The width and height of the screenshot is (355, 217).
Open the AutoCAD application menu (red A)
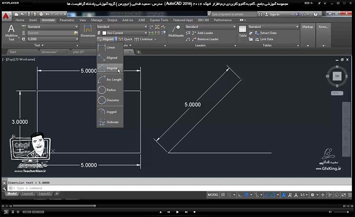coord(6,16)
